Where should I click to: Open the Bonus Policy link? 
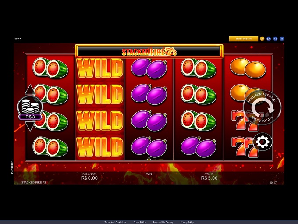[x=140, y=222]
